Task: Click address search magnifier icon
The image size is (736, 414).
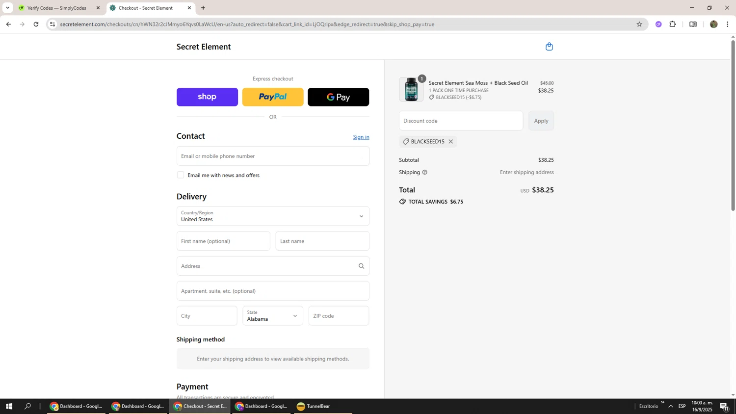Action: (362, 266)
